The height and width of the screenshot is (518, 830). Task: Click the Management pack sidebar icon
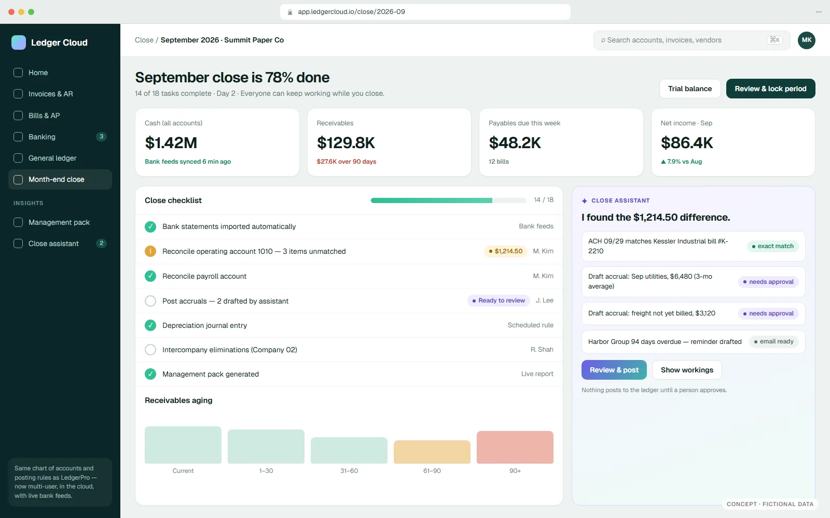click(18, 222)
